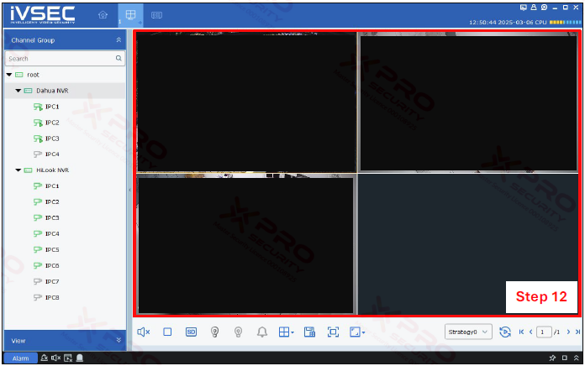Viewport: 585px width, 366px height.
Task: Select IPC1 under Dahua NVR
Action: [52, 107]
